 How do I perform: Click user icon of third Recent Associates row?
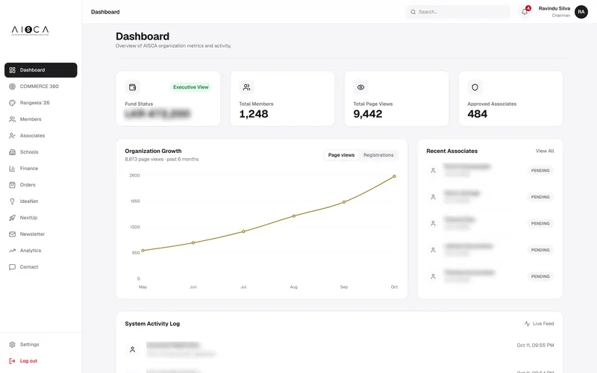click(x=433, y=223)
